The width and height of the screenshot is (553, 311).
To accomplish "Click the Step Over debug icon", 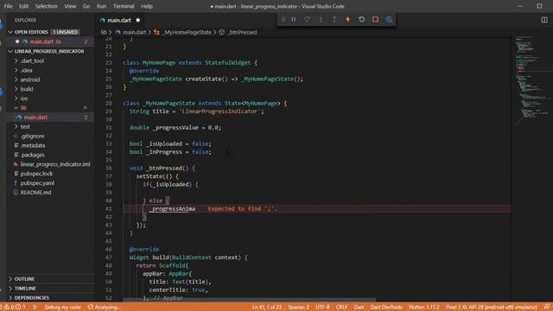I will pos(308,19).
